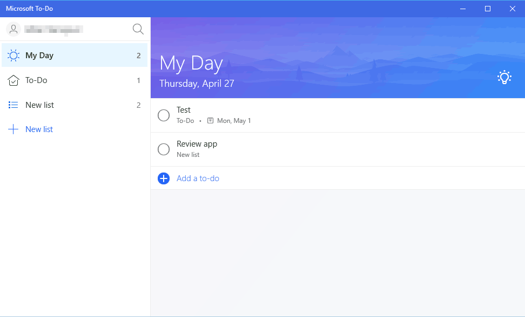Open the list named New list with count 2
Viewport: 525px width, 317px height.
75,105
